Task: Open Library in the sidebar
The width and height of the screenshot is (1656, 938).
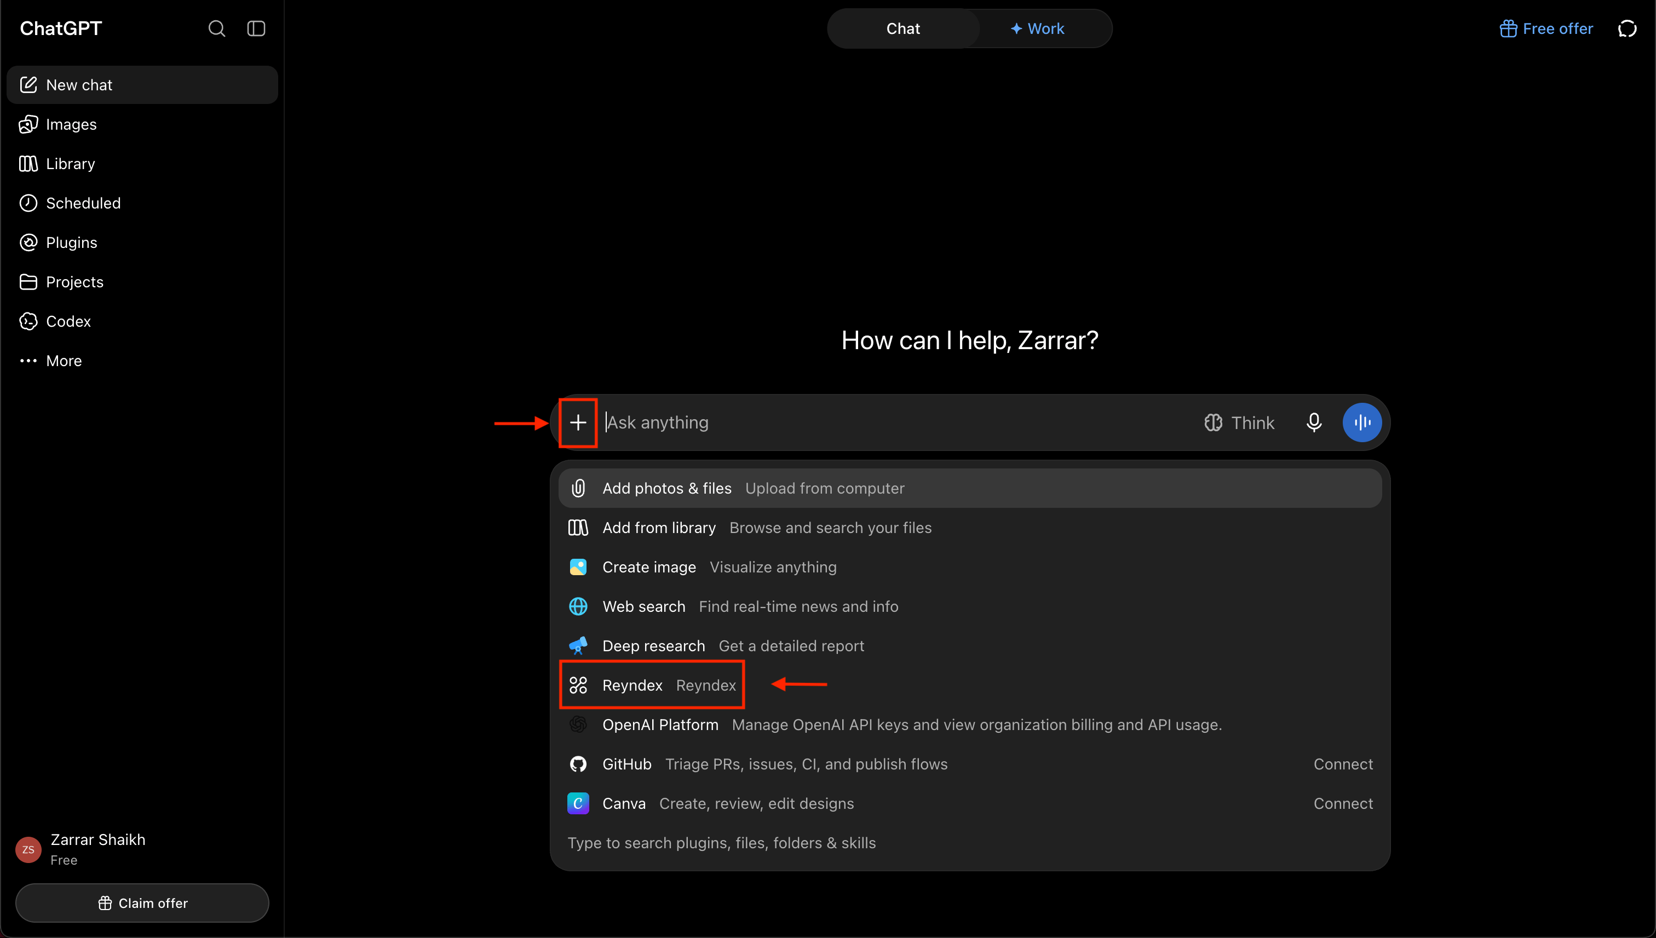Action: tap(142, 164)
